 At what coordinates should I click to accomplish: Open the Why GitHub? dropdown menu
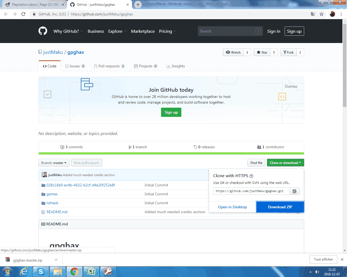pos(68,31)
